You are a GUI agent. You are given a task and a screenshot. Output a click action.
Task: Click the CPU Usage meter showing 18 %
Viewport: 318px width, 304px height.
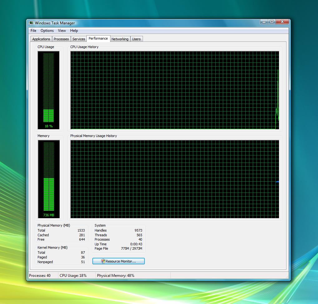48,90
